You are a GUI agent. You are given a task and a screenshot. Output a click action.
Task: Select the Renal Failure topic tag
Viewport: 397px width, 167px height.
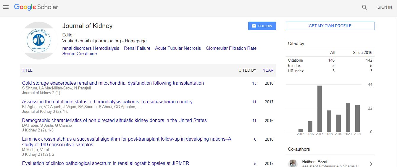137,48
